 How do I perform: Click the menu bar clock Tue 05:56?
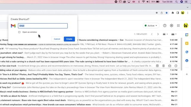(x=167, y=2)
